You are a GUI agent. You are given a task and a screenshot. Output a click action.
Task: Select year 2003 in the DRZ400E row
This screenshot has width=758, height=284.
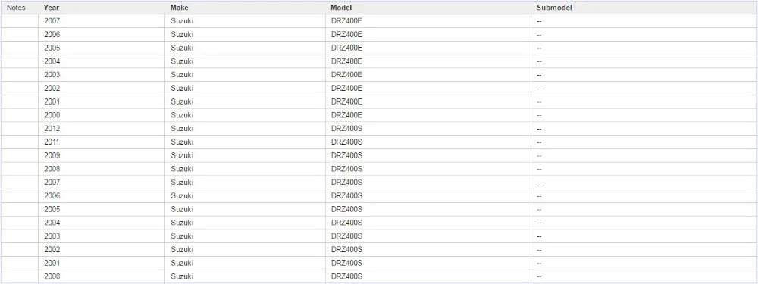tap(52, 75)
